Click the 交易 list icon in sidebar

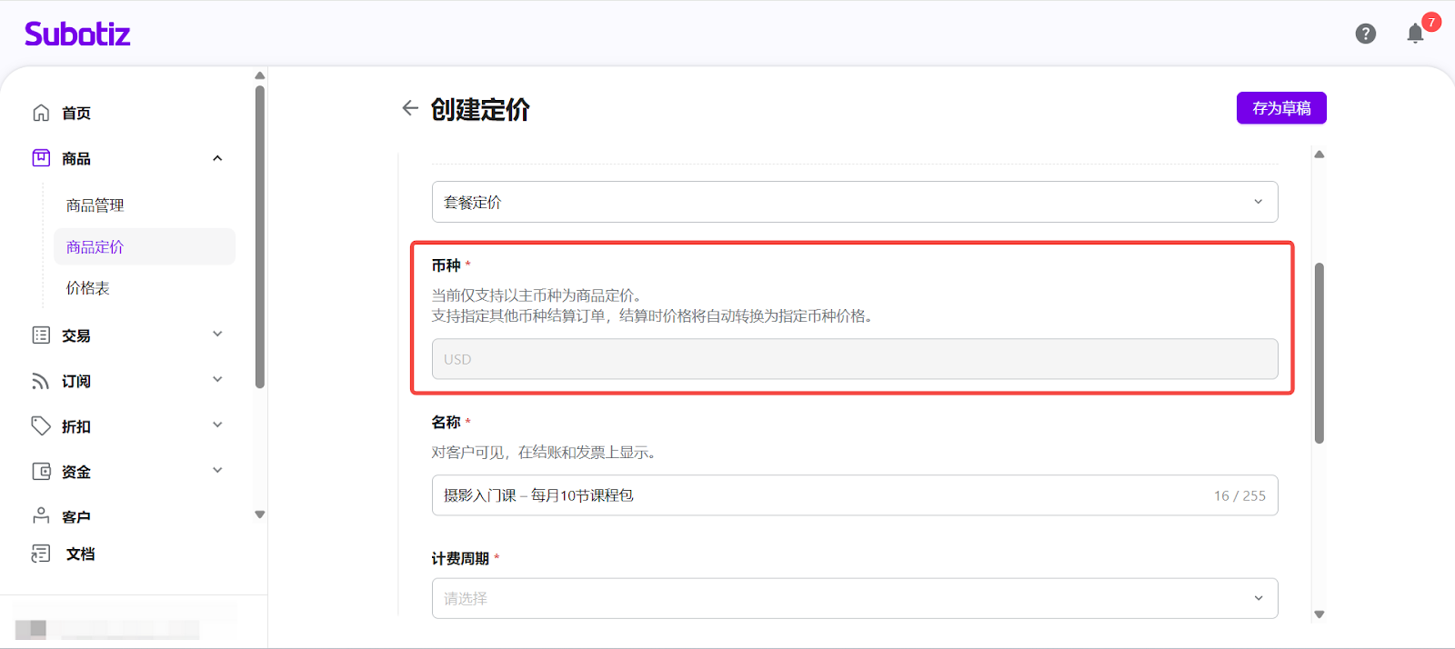coord(41,335)
